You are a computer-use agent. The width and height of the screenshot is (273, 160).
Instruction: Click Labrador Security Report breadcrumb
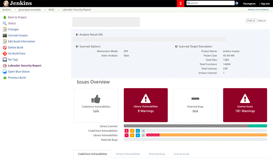(x=76, y=10)
